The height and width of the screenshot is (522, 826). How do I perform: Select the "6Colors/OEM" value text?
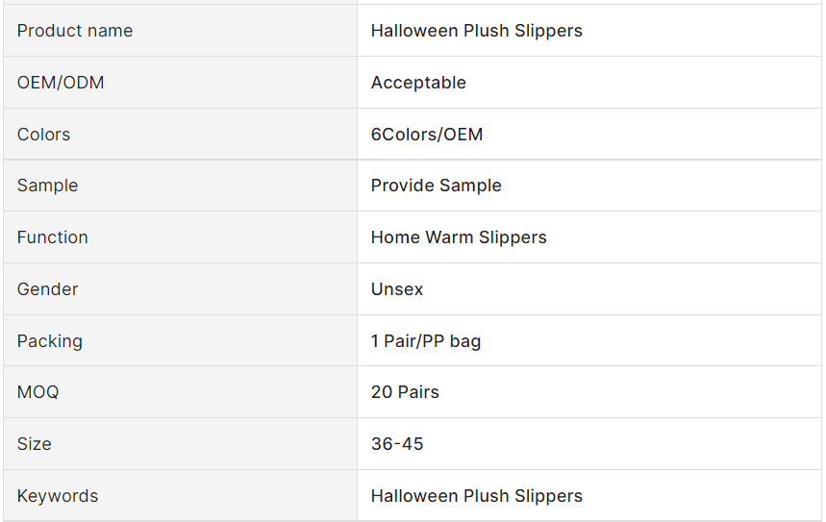click(x=427, y=135)
